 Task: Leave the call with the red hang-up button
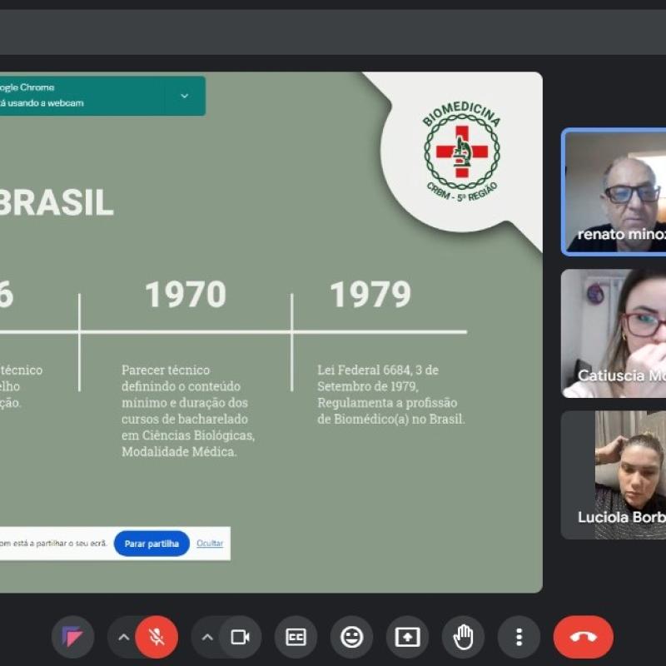point(583,638)
